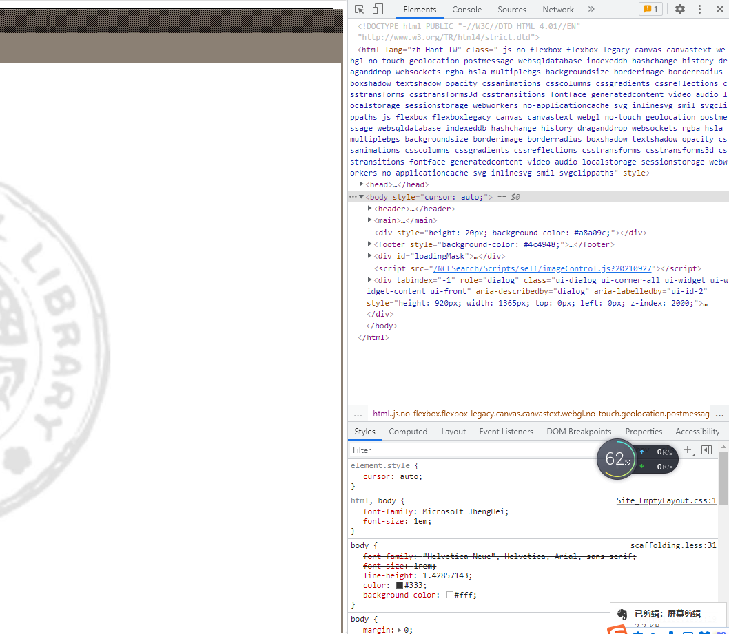Open the Computed styles tab
This screenshot has height=634, width=729.
click(408, 432)
